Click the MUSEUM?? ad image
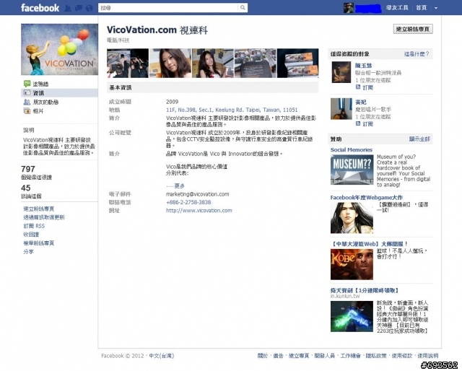462x371 pixels. tap(352, 170)
